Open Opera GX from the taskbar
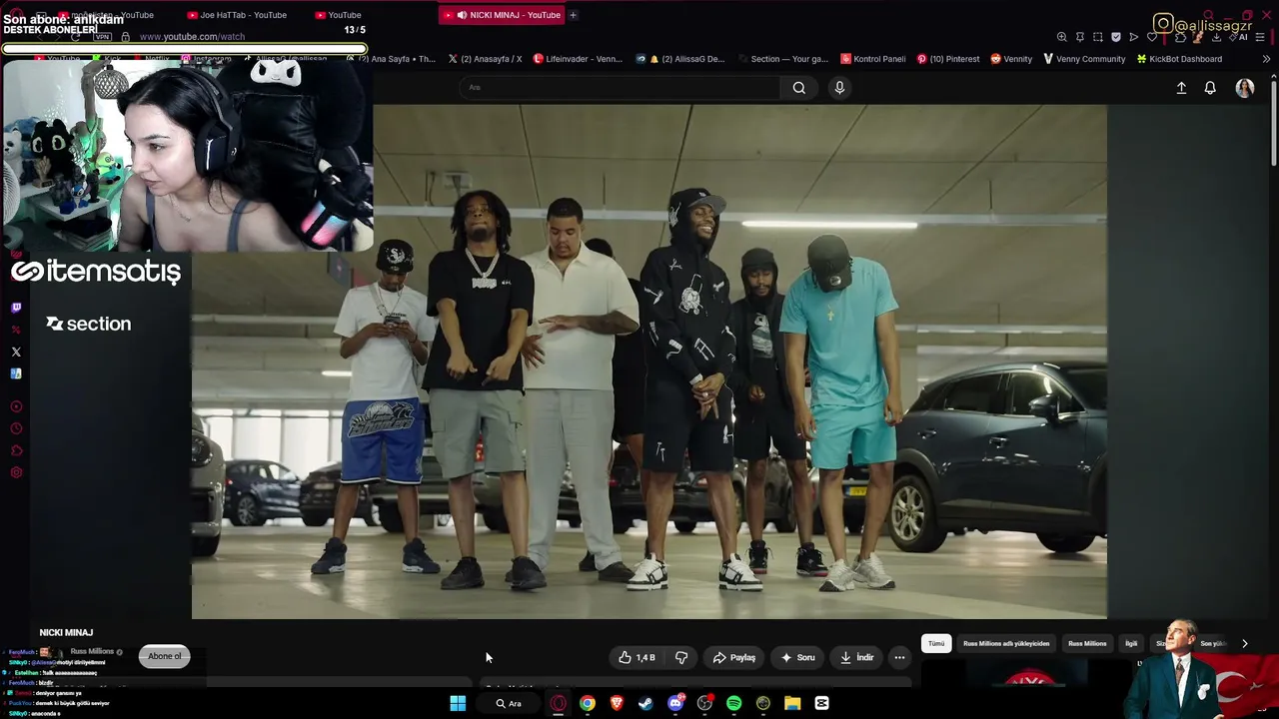 click(x=558, y=703)
